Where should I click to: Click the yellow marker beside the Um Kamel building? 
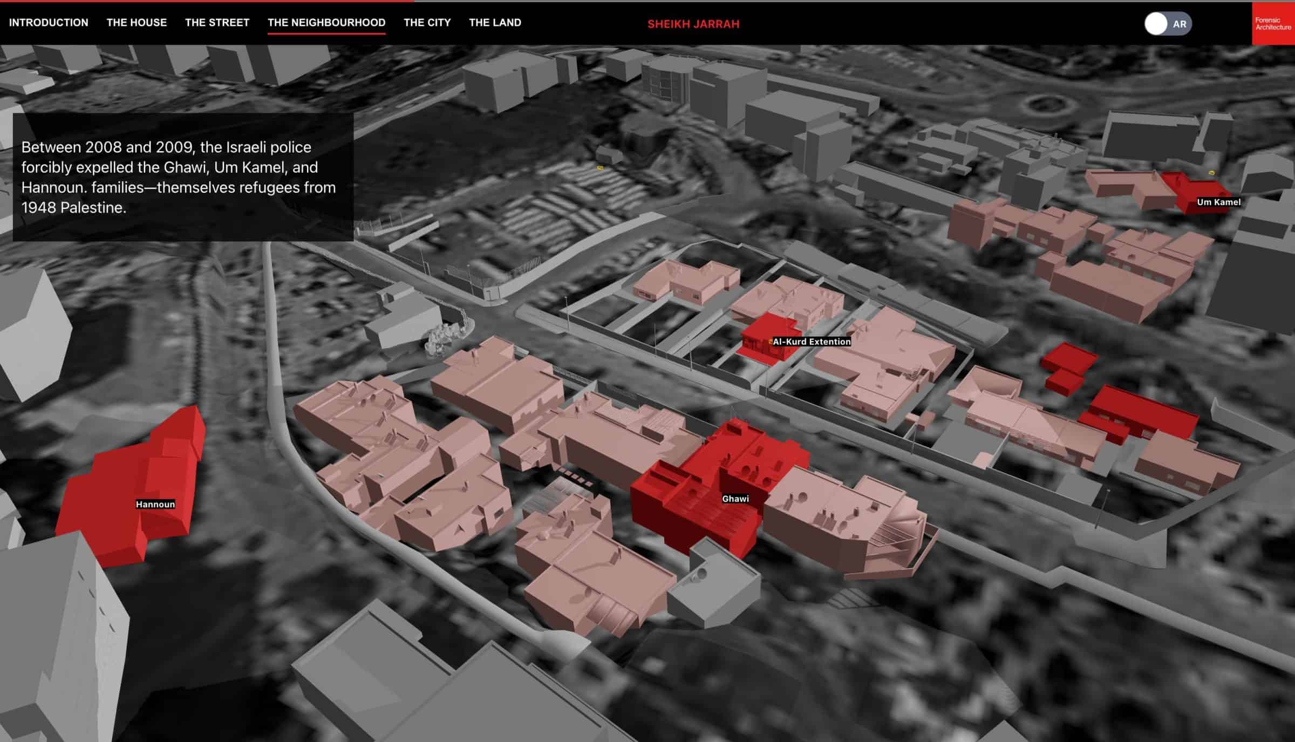(1212, 173)
